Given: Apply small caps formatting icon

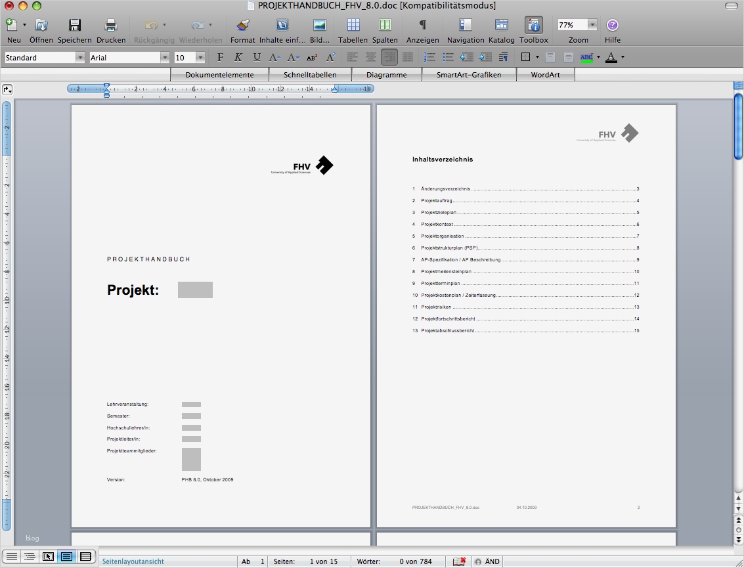Looking at the screenshot, I should [312, 57].
